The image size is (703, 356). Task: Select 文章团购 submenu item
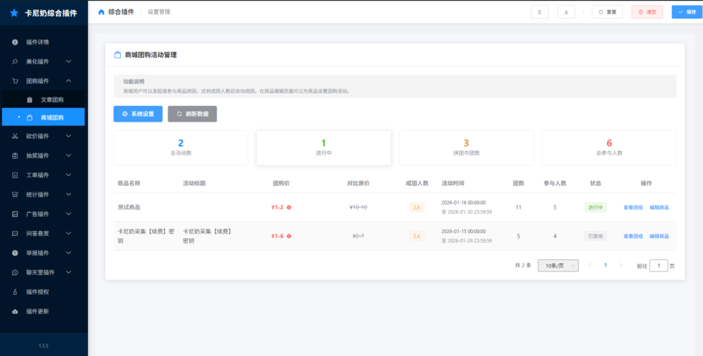[44, 100]
